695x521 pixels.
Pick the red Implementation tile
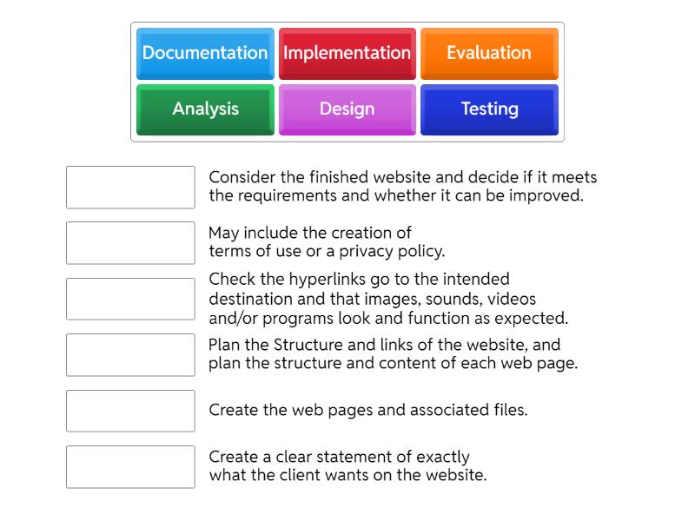347,53
